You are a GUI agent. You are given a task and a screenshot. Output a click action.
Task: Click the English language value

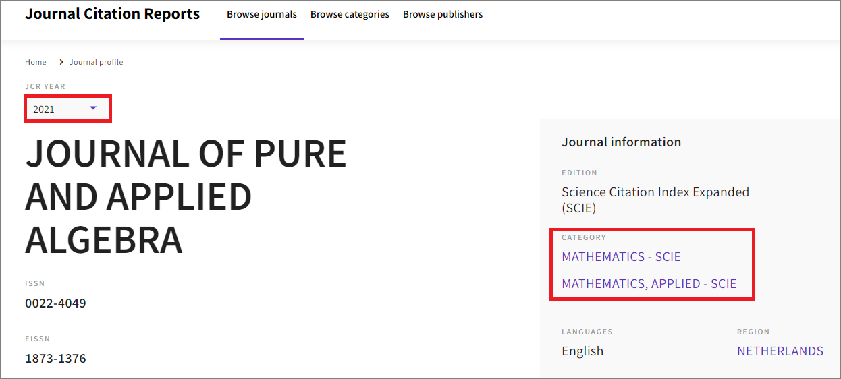582,351
